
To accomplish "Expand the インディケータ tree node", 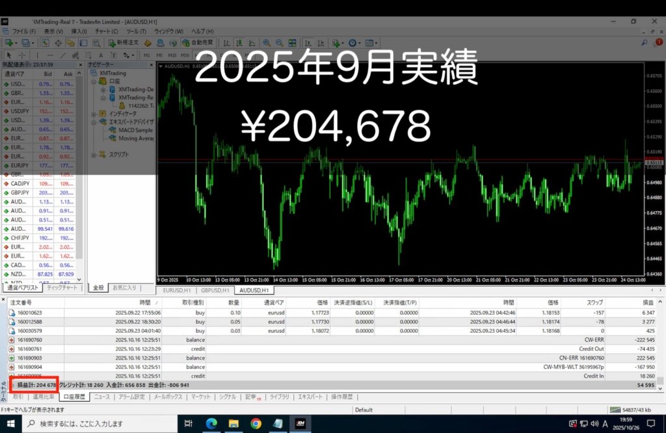I will click(94, 113).
